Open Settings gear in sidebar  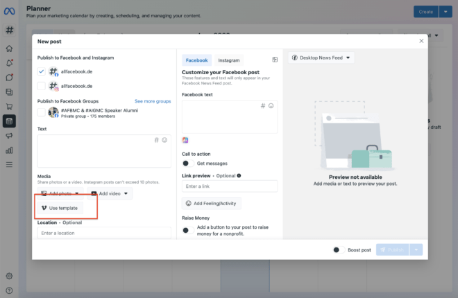pyautogui.click(x=9, y=276)
